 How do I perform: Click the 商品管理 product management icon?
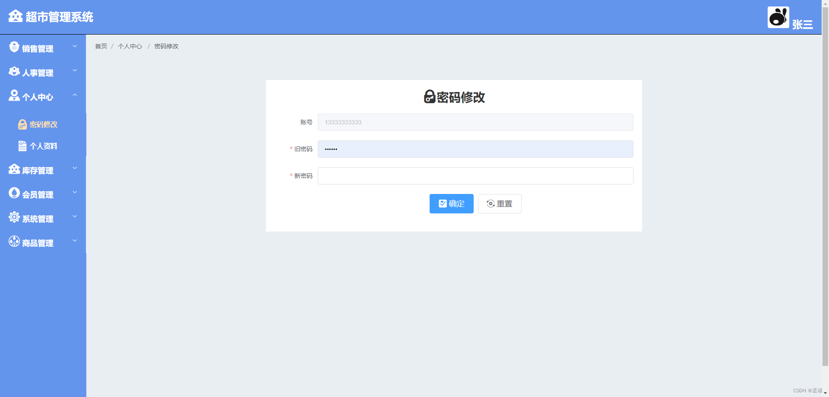(x=14, y=241)
